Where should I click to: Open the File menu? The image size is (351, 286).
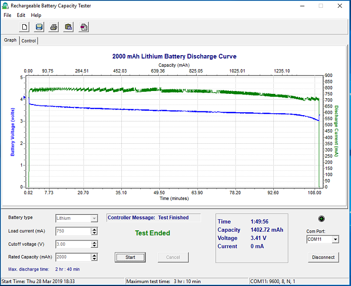(7, 15)
